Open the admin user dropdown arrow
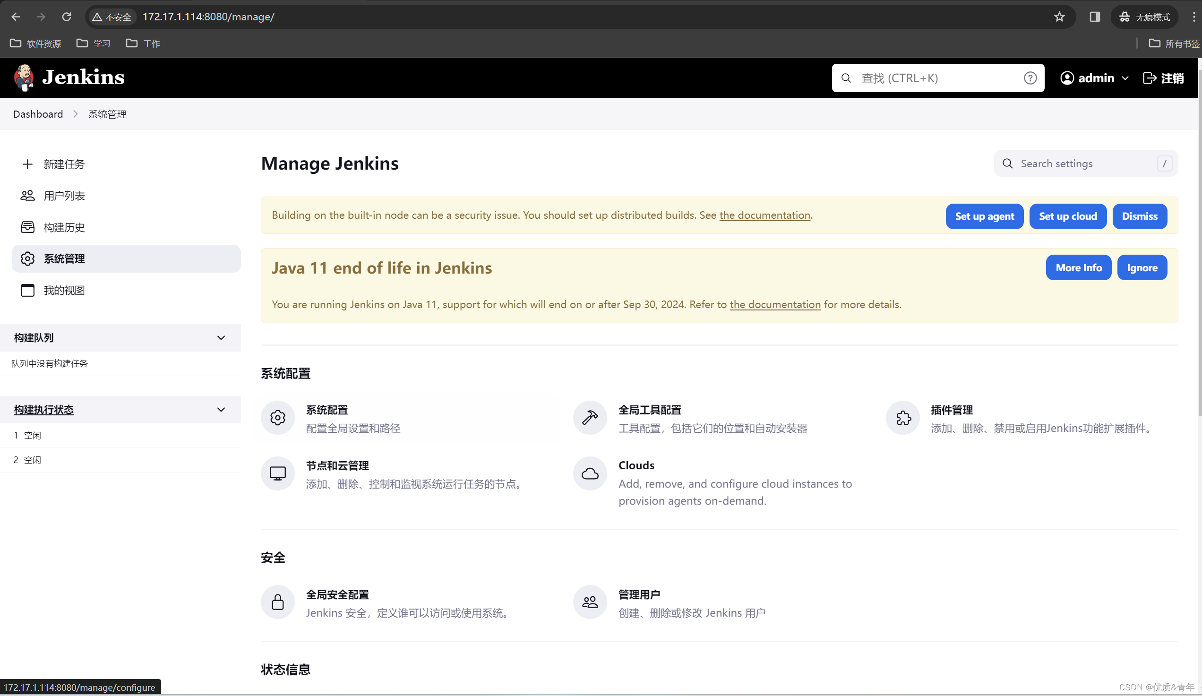1202x696 pixels. [x=1125, y=78]
